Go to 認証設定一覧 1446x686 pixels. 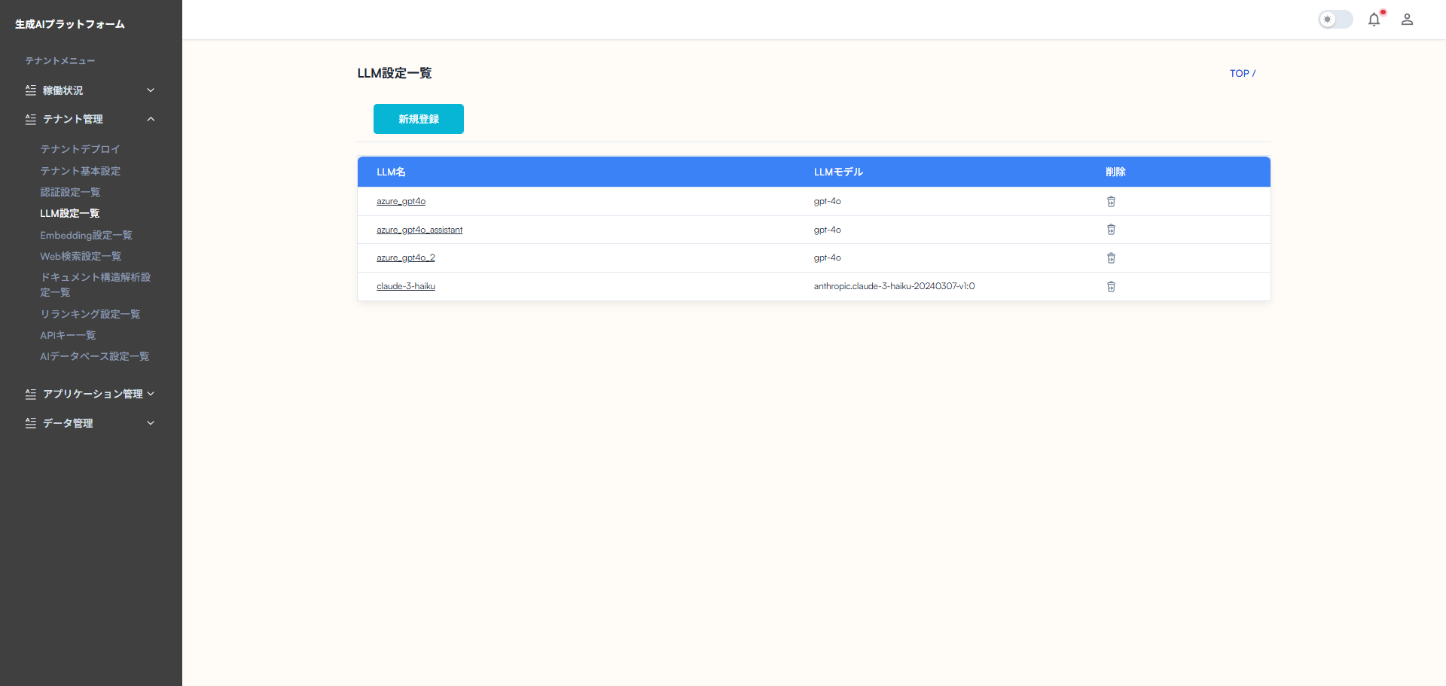[70, 192]
